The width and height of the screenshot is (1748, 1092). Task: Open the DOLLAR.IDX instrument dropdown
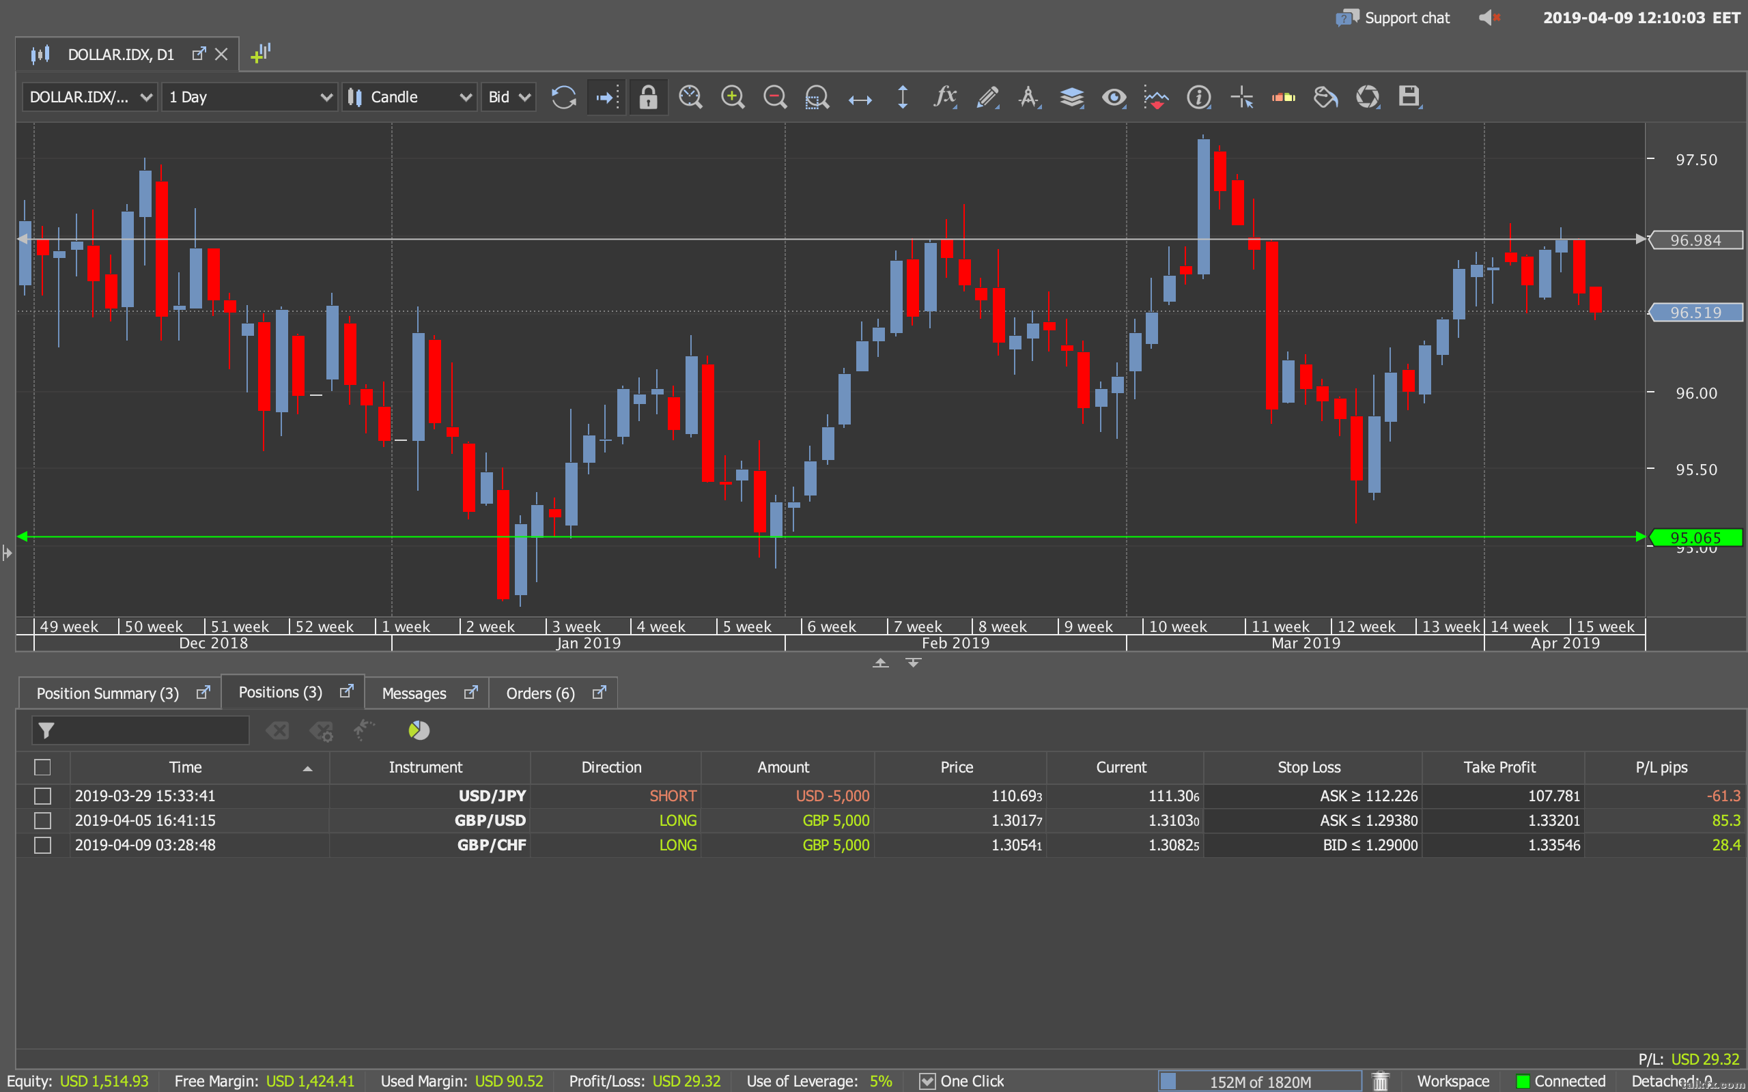tap(90, 97)
